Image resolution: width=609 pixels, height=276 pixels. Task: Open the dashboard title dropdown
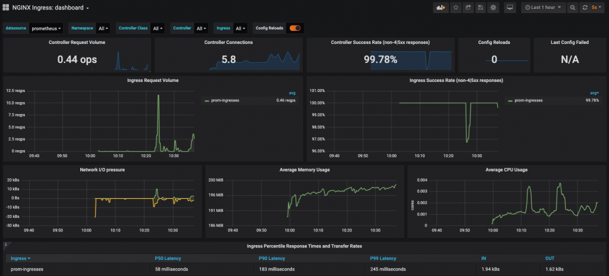pyautogui.click(x=51, y=7)
